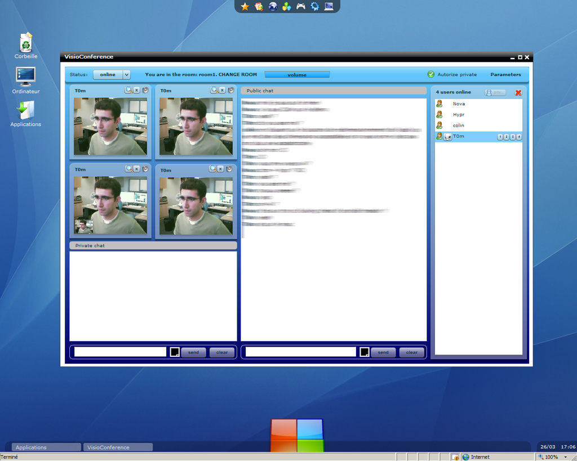
Task: Select the T0m name in the users list
Action: [x=458, y=136]
